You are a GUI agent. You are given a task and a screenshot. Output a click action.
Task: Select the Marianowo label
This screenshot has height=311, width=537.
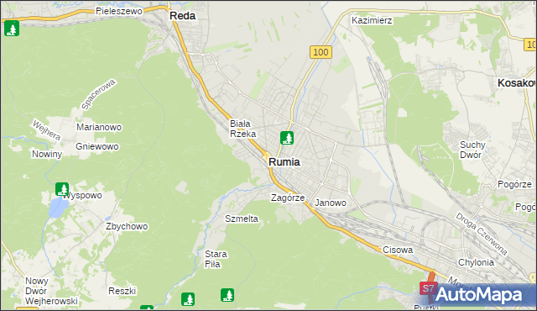coord(99,127)
